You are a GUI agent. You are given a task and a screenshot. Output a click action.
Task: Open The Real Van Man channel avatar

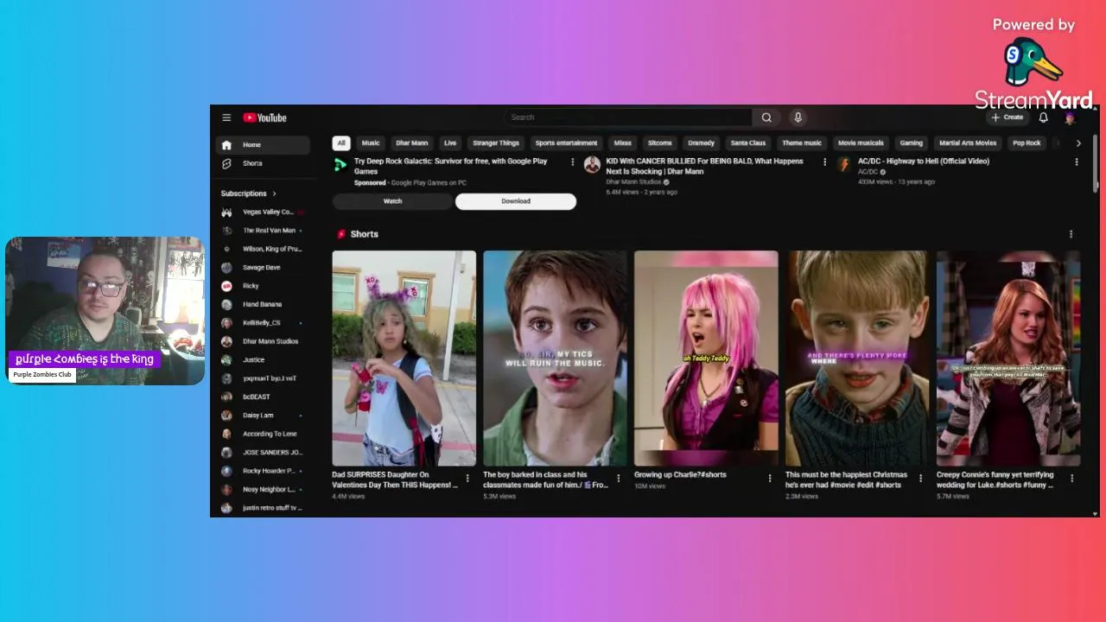(x=226, y=231)
